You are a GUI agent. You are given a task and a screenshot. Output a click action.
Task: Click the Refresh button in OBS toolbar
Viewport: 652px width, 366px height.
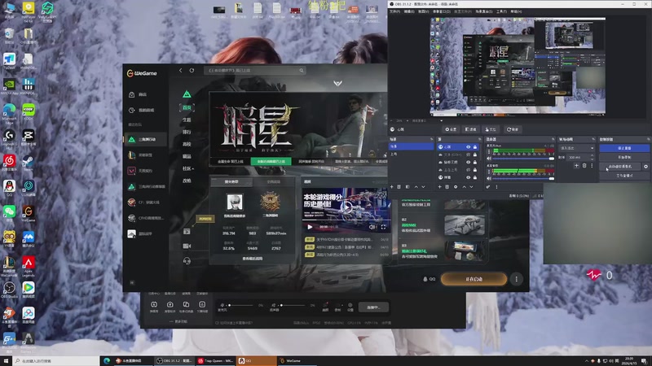(513, 129)
